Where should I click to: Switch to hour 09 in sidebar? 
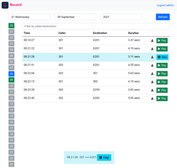11,80
